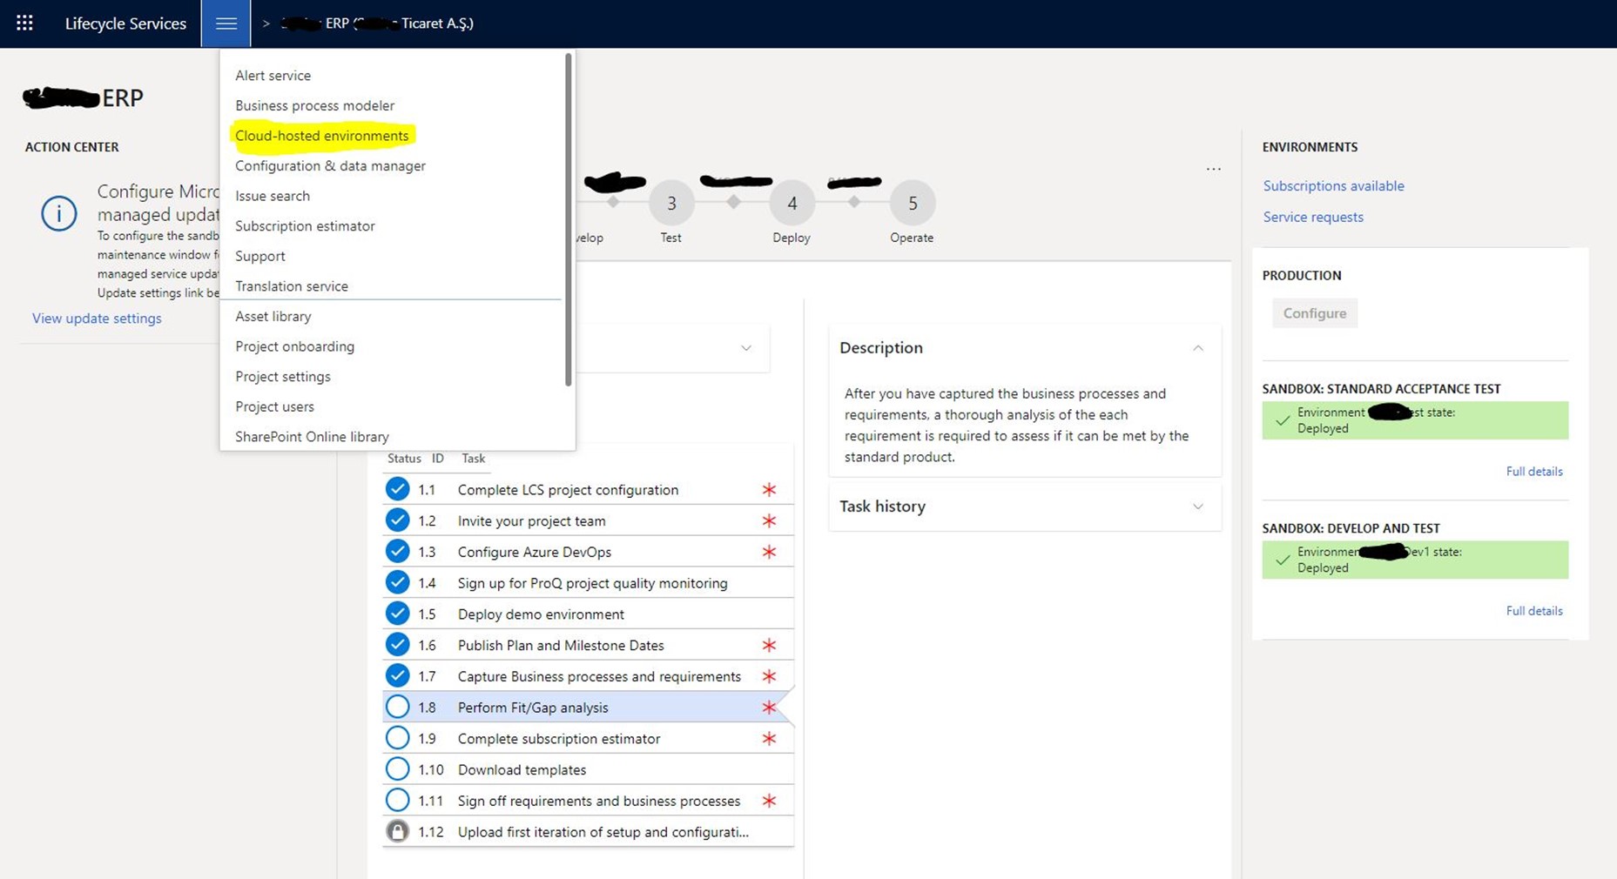The height and width of the screenshot is (879, 1617).
Task: Open Configuration & data manager
Action: coord(330,165)
